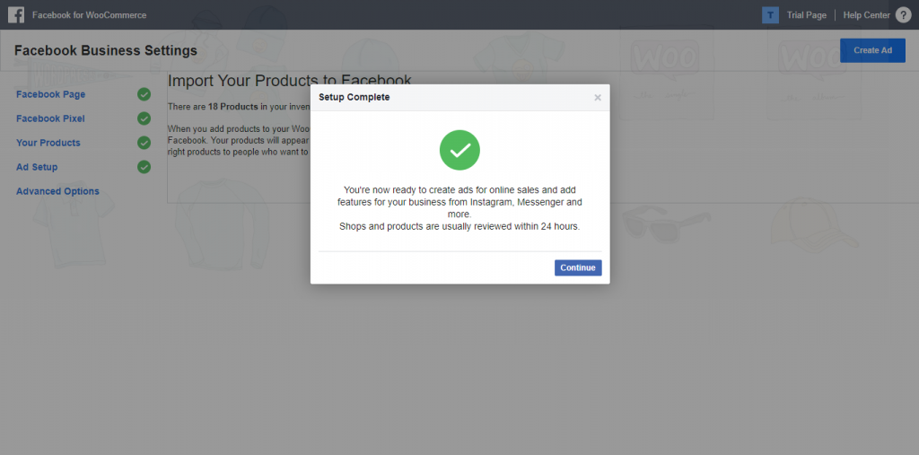Open the Help Center link
919x455 pixels.
point(866,15)
